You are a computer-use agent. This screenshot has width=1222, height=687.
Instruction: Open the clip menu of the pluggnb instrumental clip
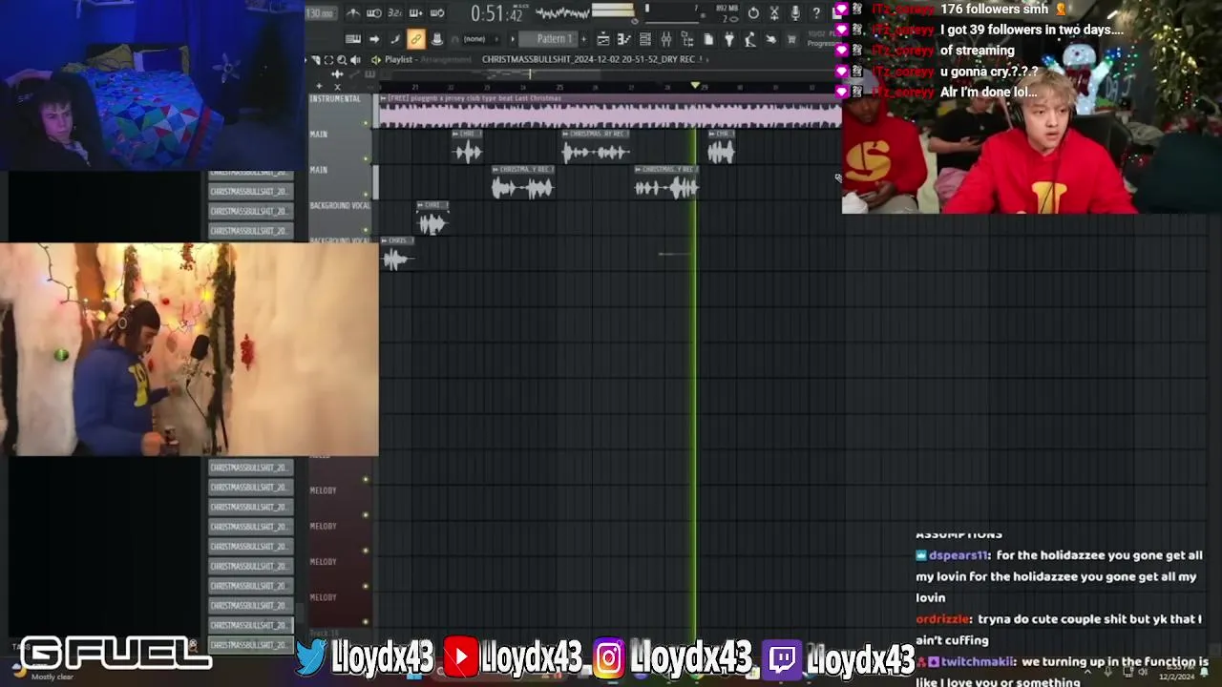click(x=385, y=98)
